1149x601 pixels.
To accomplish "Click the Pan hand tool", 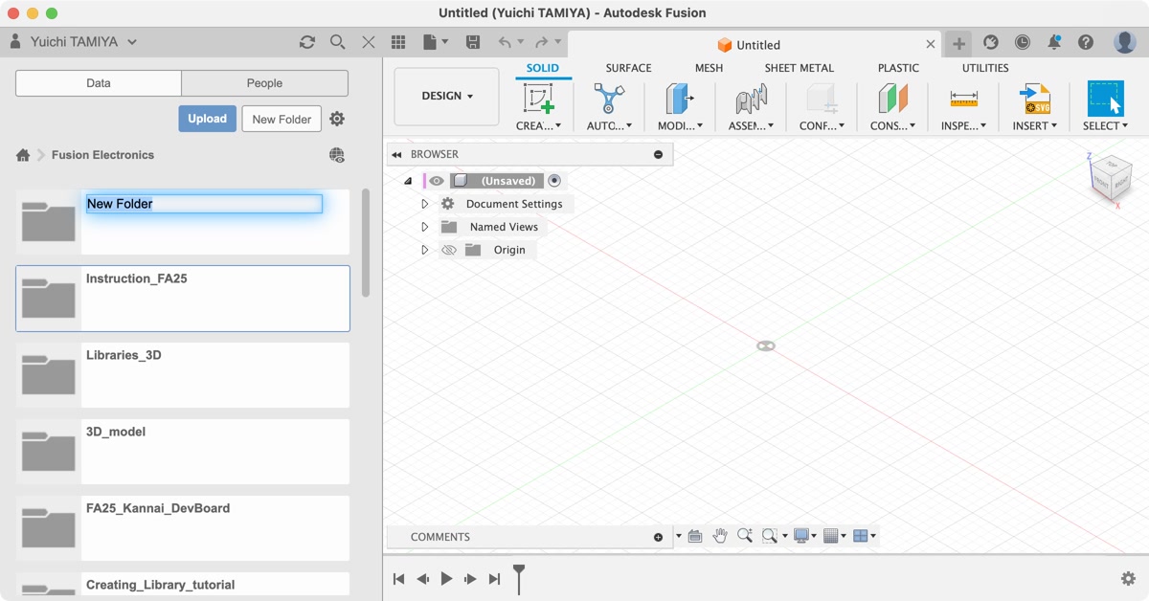I will [x=720, y=536].
